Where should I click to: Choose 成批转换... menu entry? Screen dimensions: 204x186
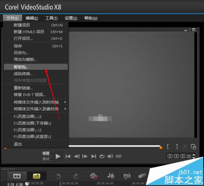pos(35,74)
